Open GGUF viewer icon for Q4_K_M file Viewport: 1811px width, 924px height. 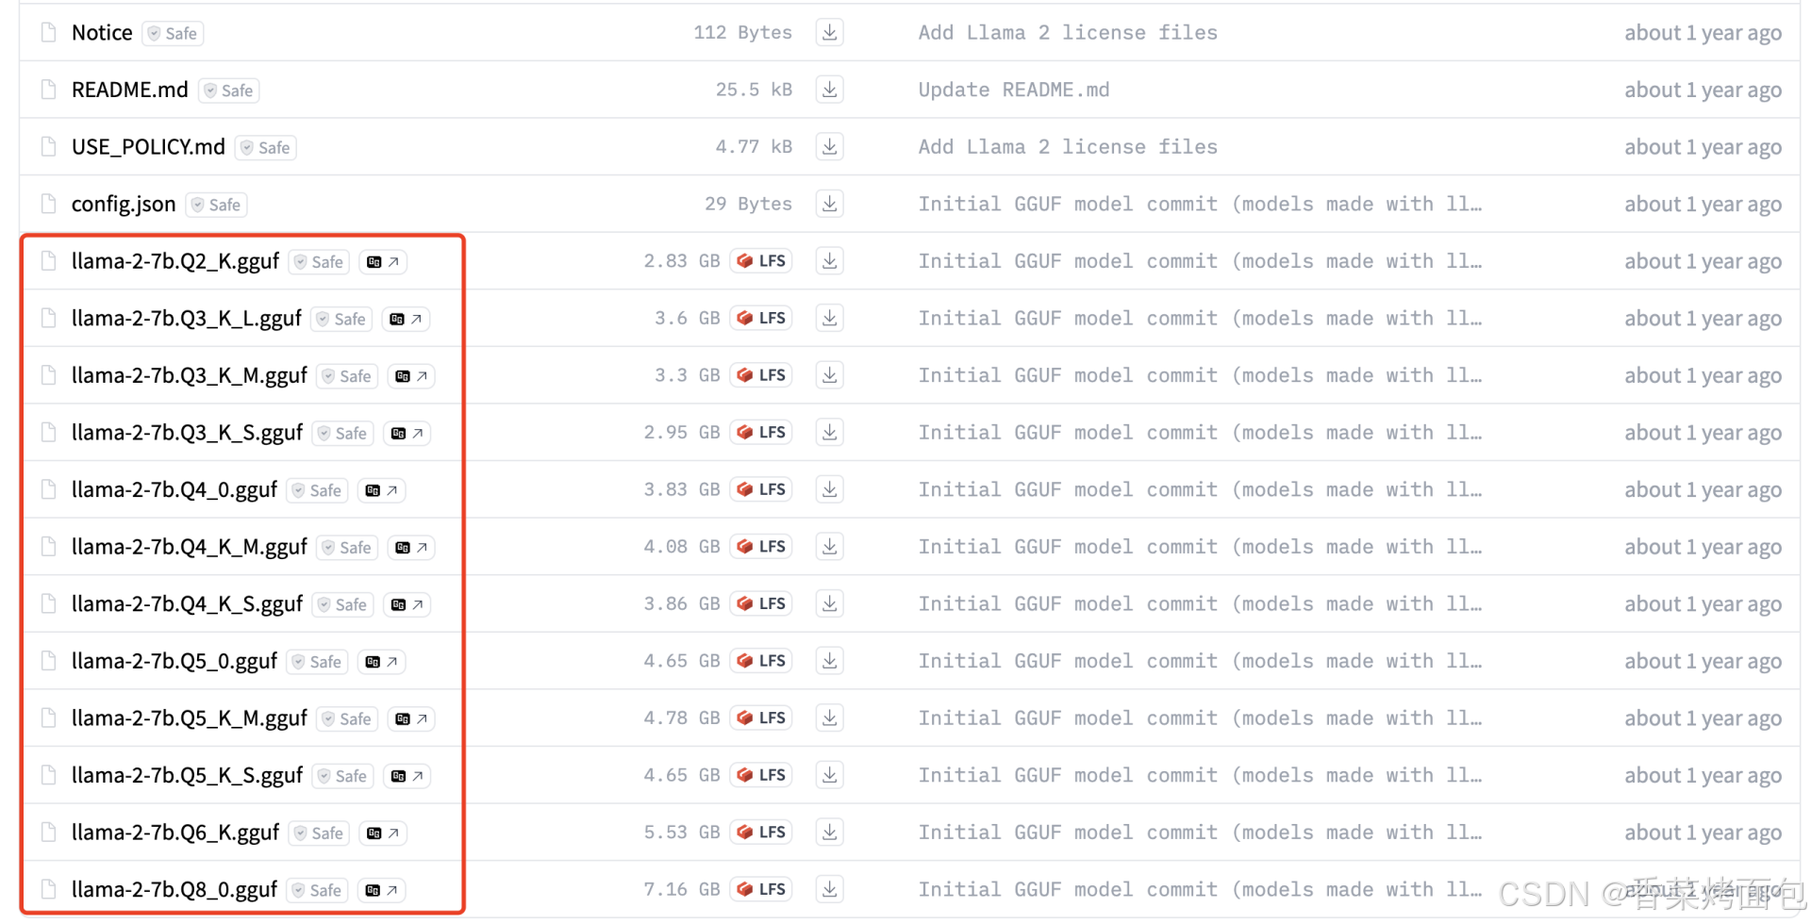[411, 548]
